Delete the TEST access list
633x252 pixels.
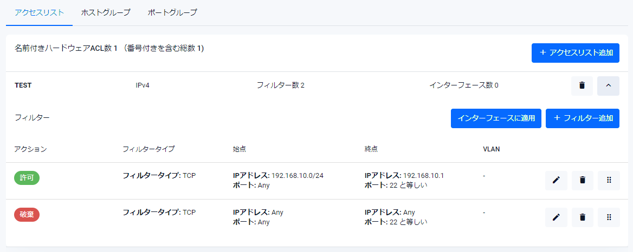tap(582, 85)
